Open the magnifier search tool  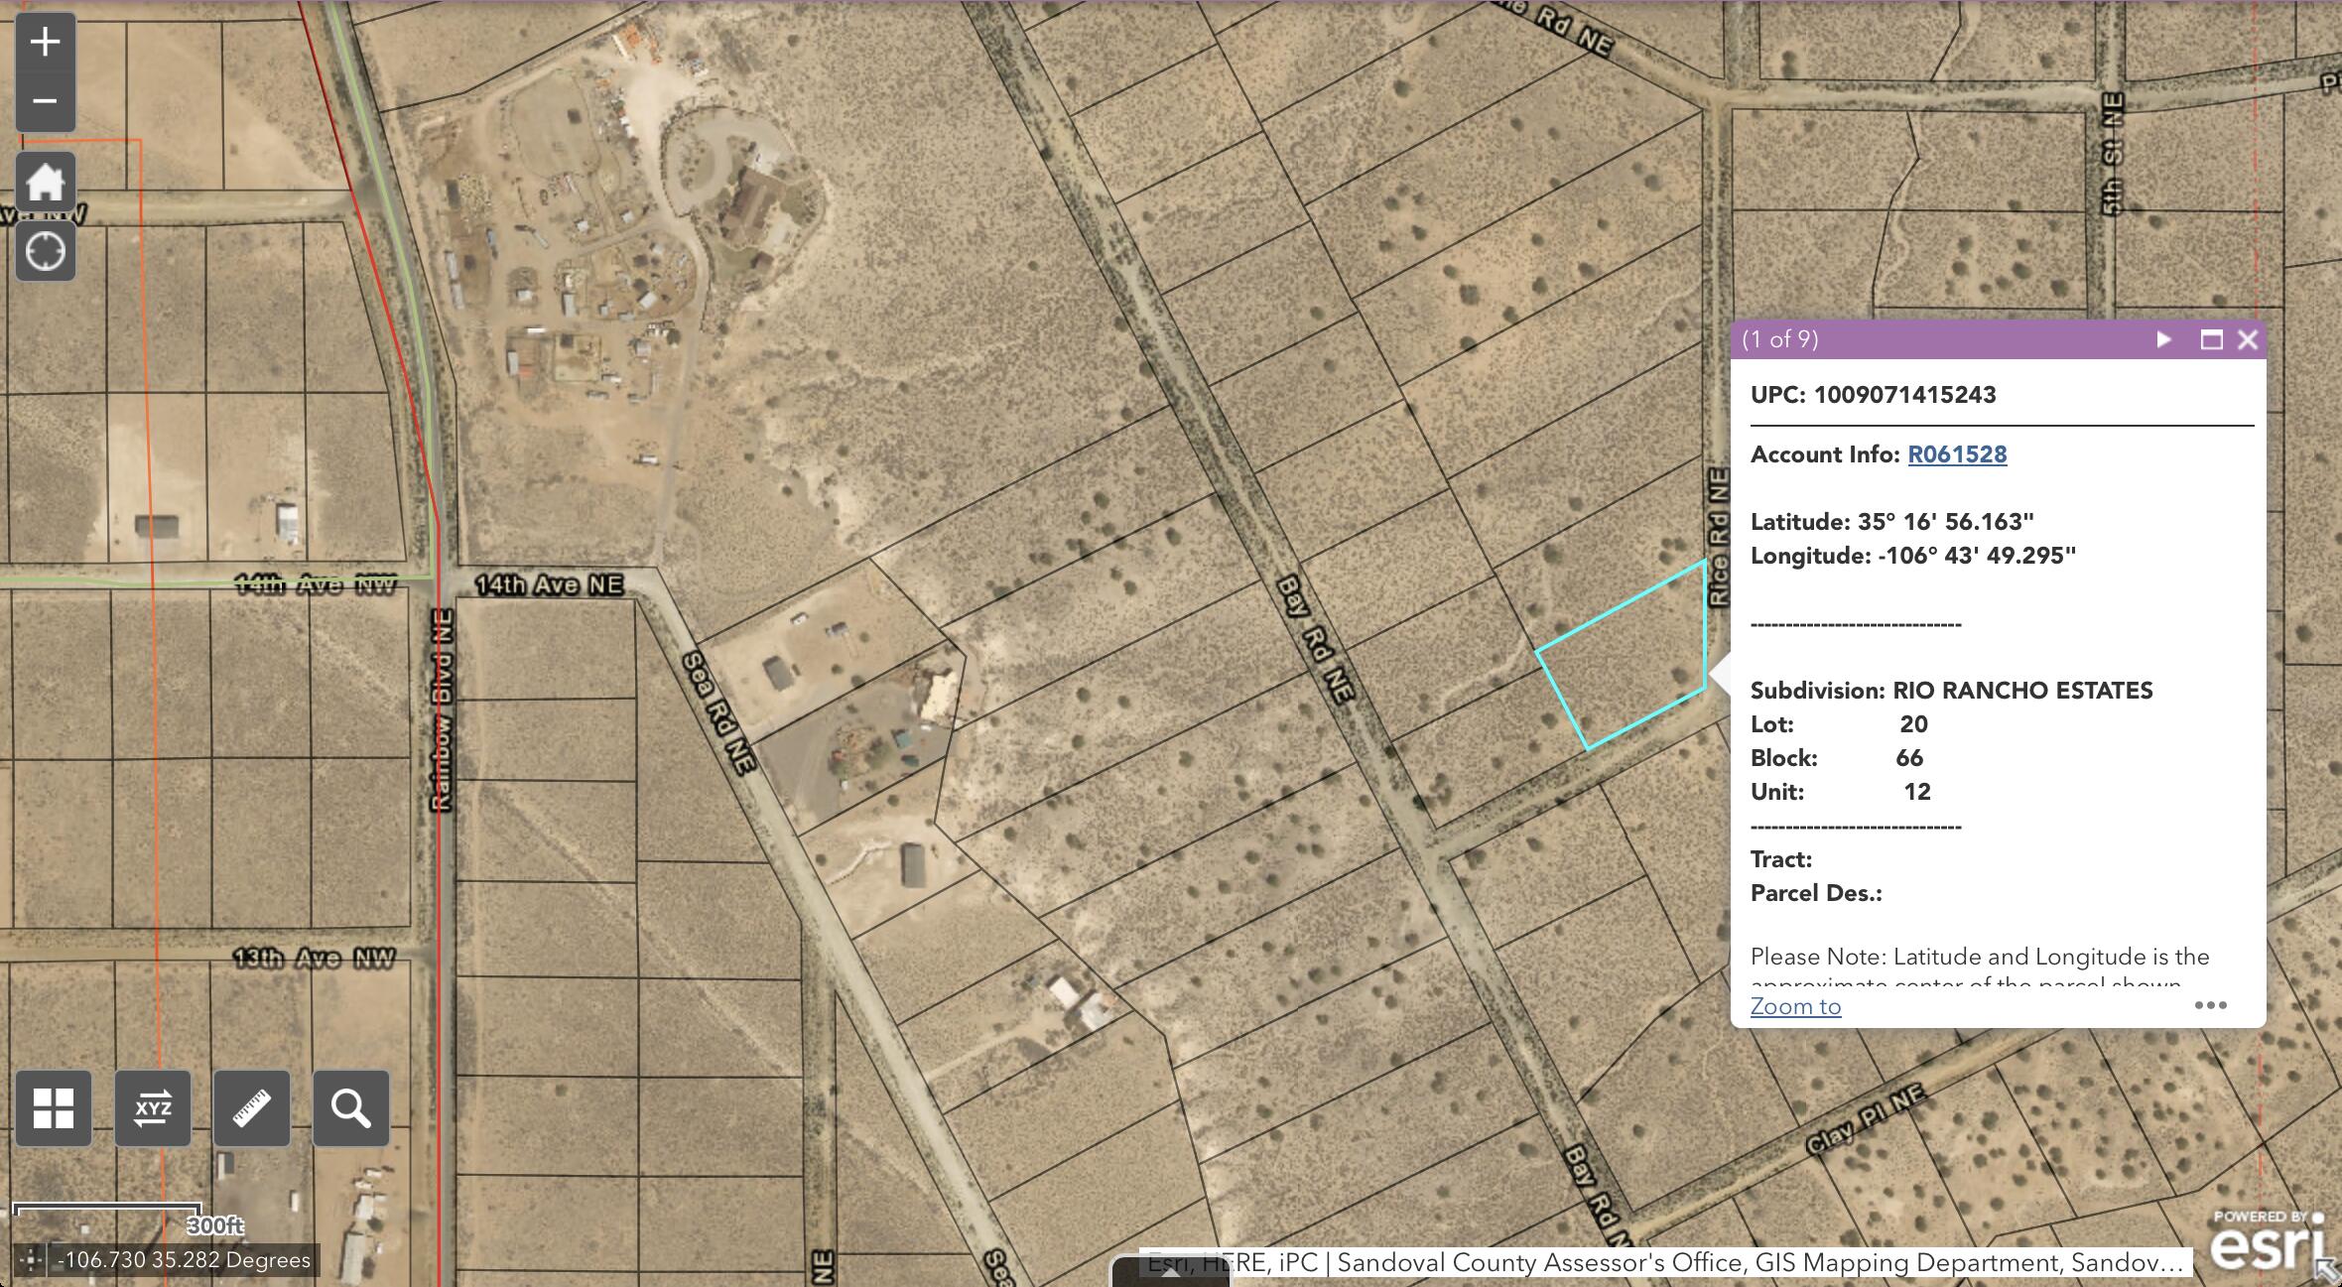pyautogui.click(x=351, y=1107)
